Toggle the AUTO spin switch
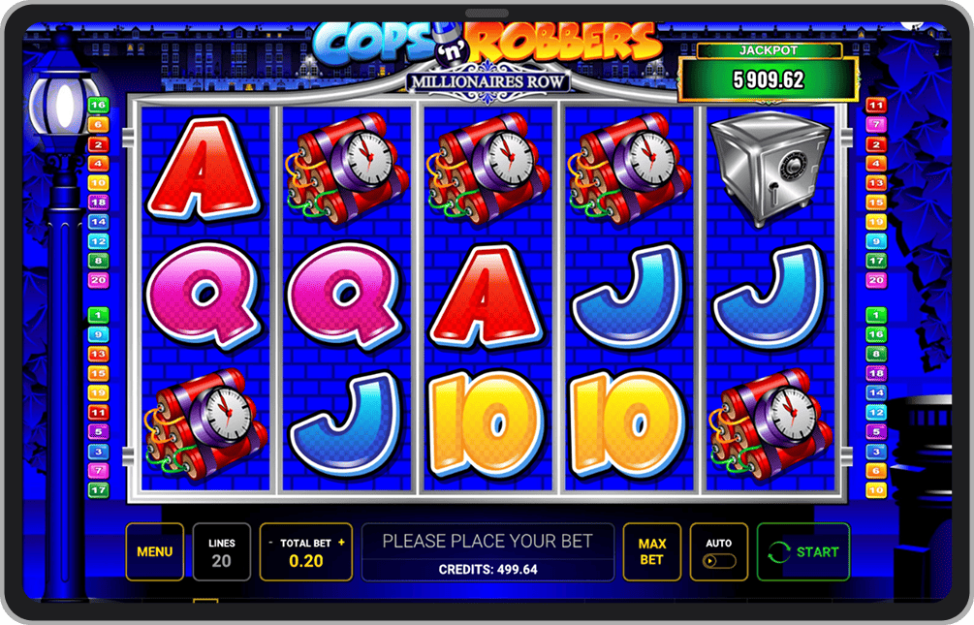Image resolution: width=974 pixels, height=625 pixels. click(x=719, y=561)
